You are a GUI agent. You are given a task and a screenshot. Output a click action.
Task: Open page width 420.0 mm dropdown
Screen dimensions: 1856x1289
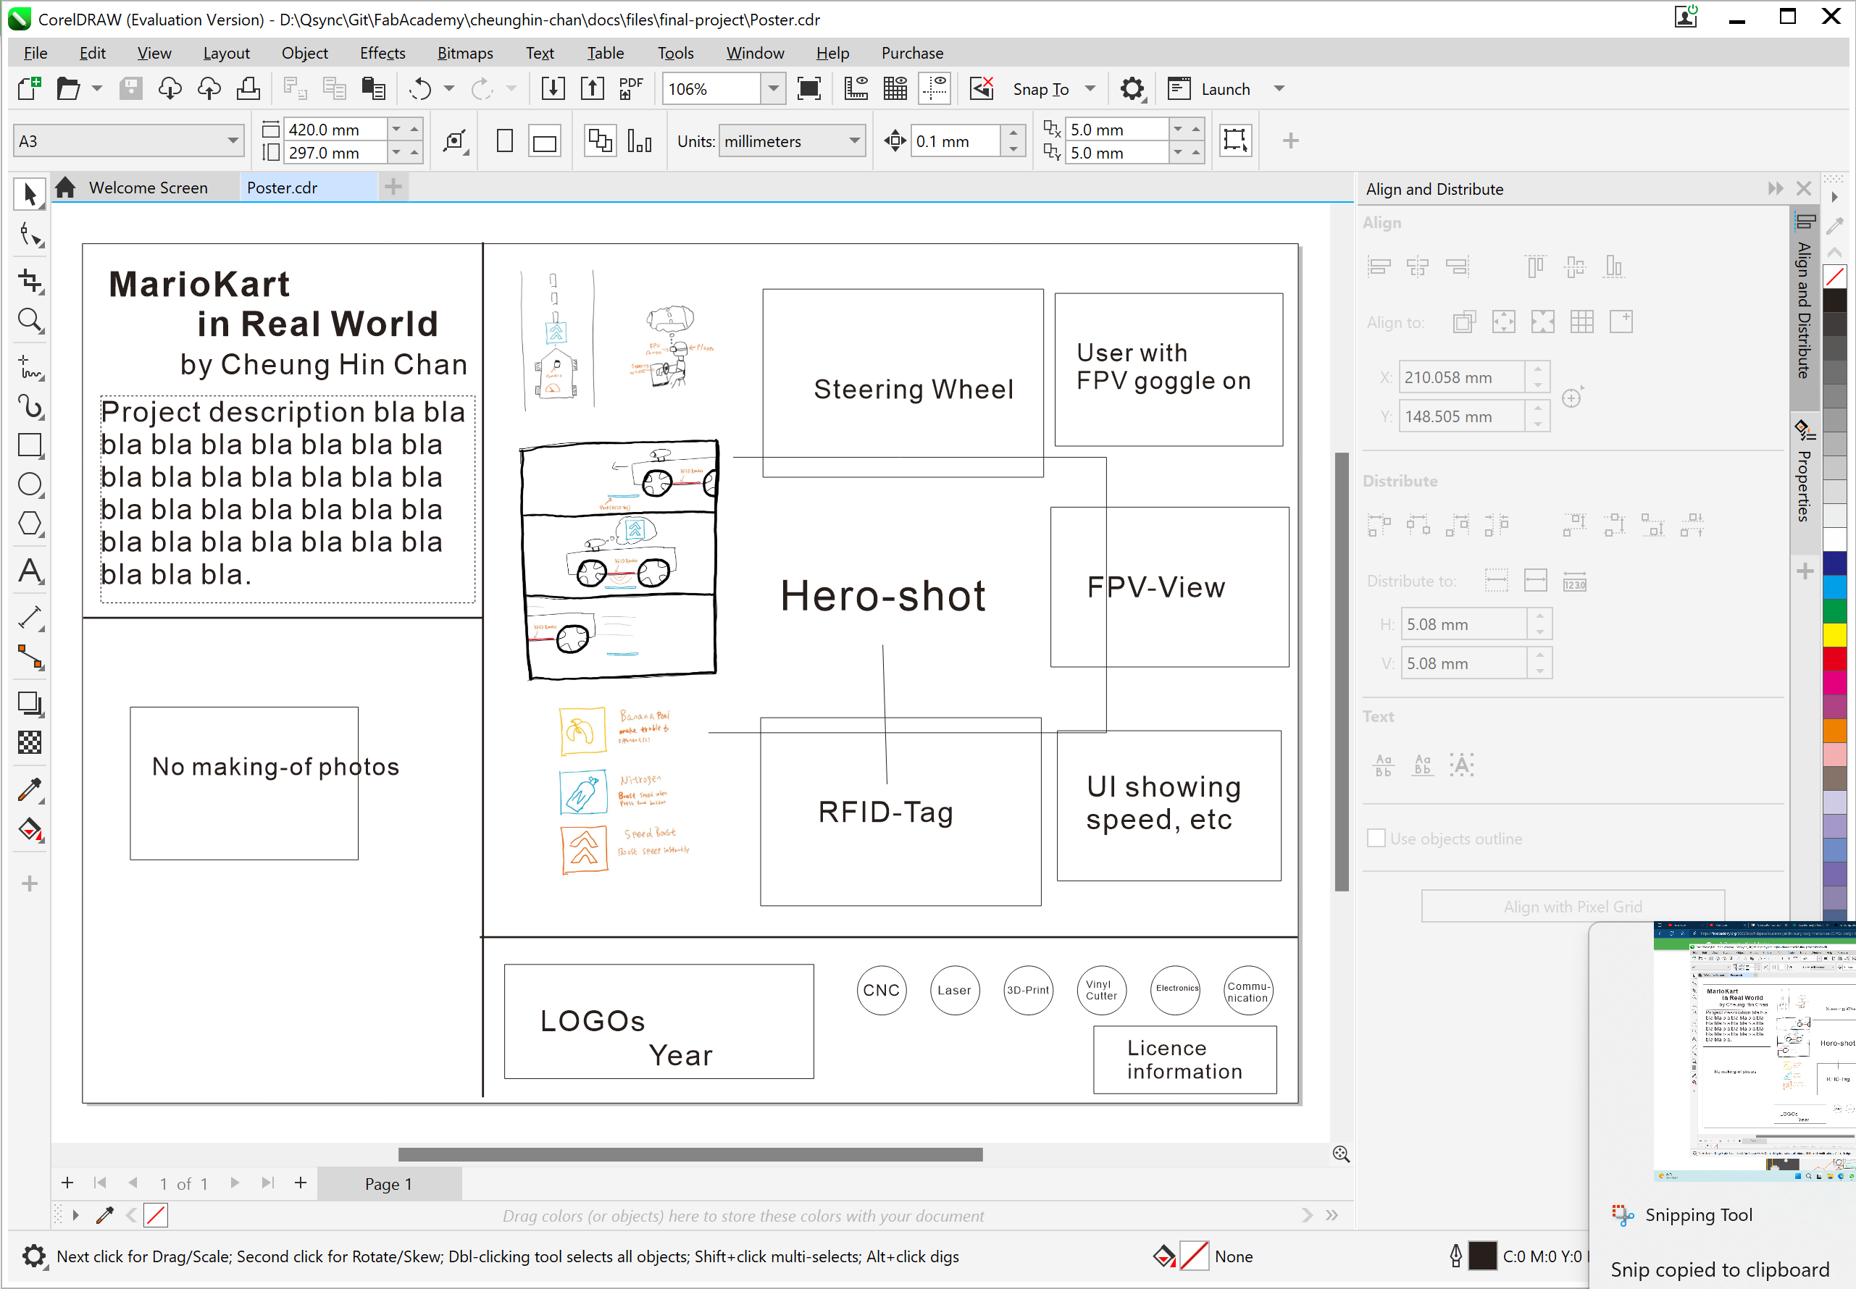pyautogui.click(x=396, y=129)
